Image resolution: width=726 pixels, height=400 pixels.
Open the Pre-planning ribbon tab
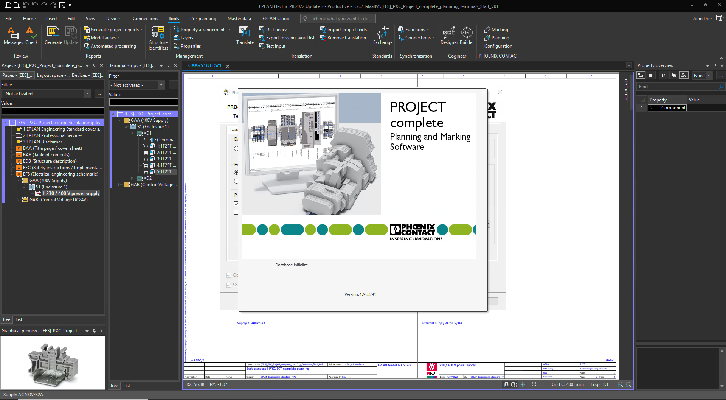pos(203,19)
